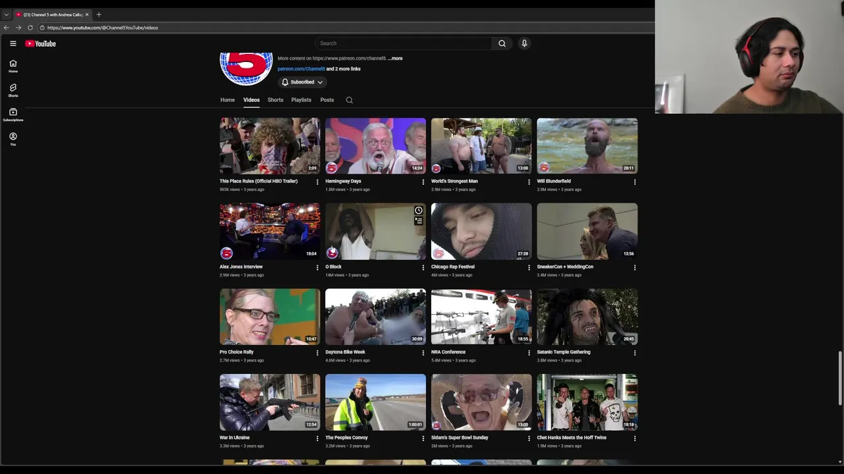
Task: Open options menu for Sidam's Super Bowl Sunday
Action: 529,438
